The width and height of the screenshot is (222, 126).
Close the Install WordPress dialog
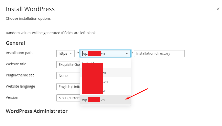coord(218,9)
